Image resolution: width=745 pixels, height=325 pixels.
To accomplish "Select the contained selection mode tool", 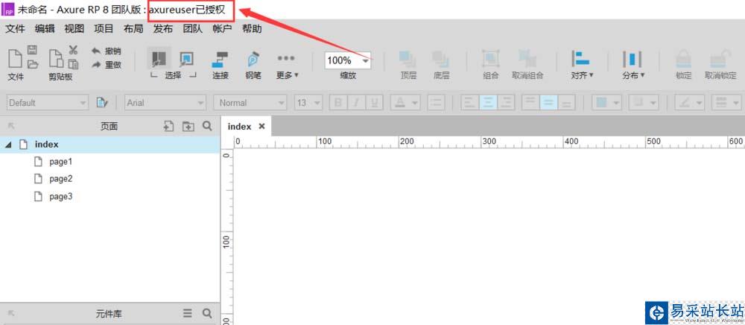I will 186,59.
